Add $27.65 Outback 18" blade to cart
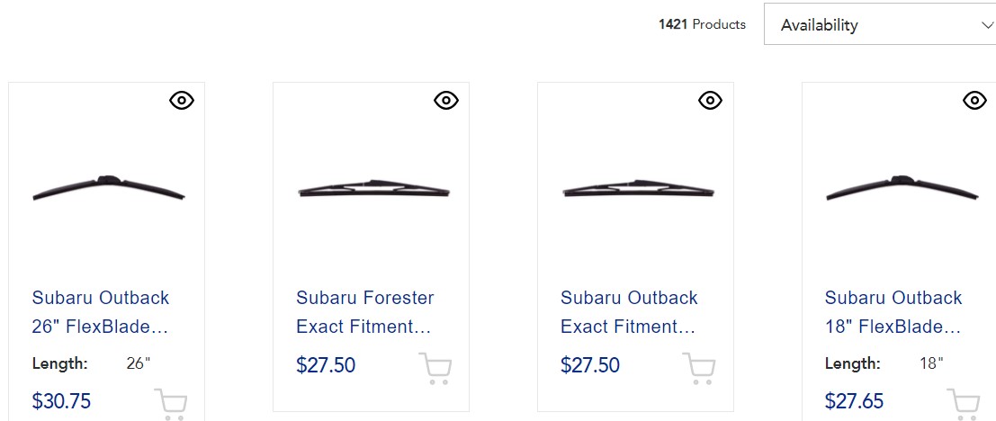The height and width of the screenshot is (421, 996). pos(963,403)
